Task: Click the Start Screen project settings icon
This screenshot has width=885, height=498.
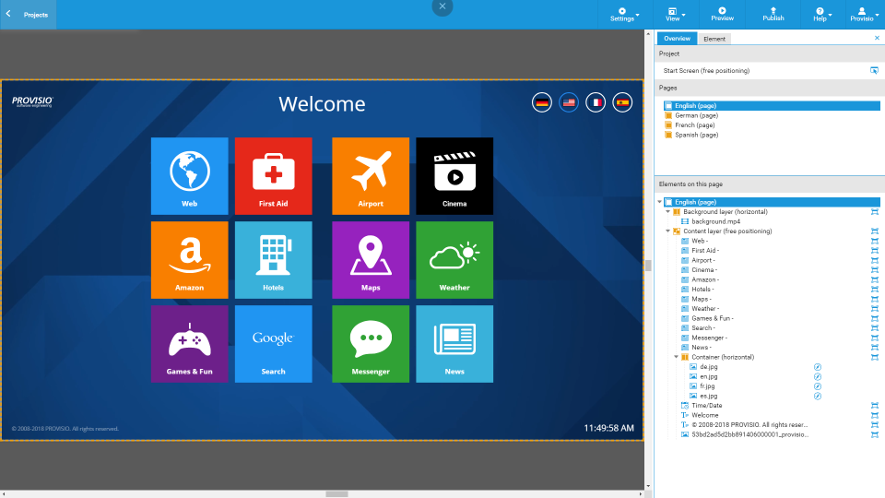Action: [x=874, y=71]
